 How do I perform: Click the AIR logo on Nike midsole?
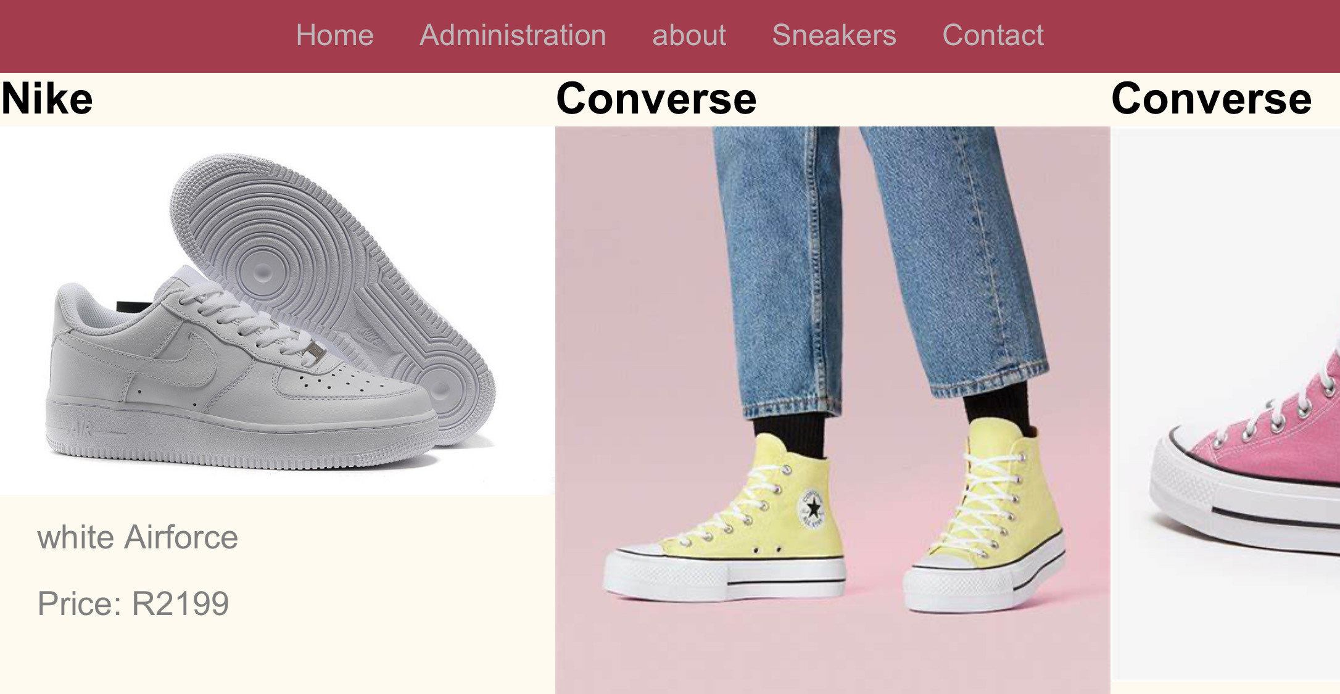(x=81, y=429)
